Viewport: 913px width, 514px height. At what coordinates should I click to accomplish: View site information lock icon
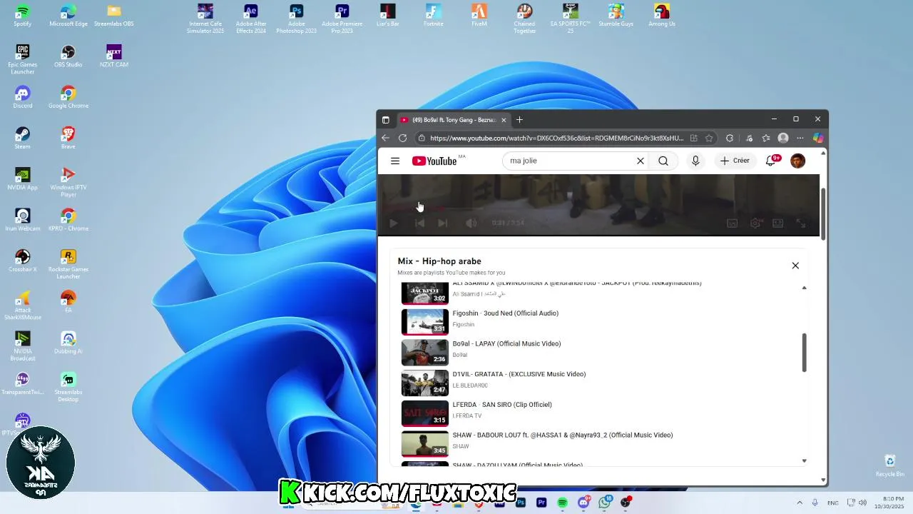(x=422, y=138)
